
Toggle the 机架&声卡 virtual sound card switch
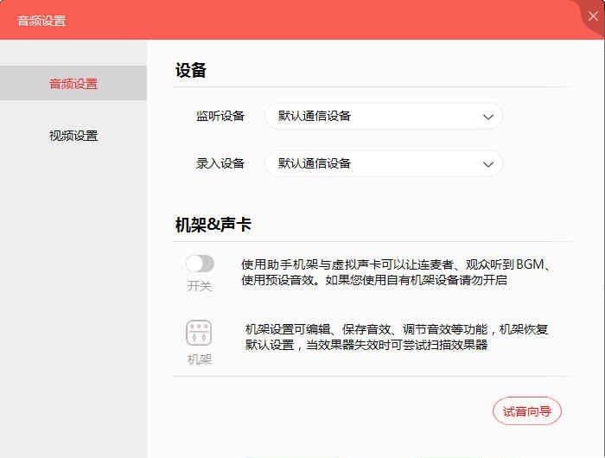[200, 264]
